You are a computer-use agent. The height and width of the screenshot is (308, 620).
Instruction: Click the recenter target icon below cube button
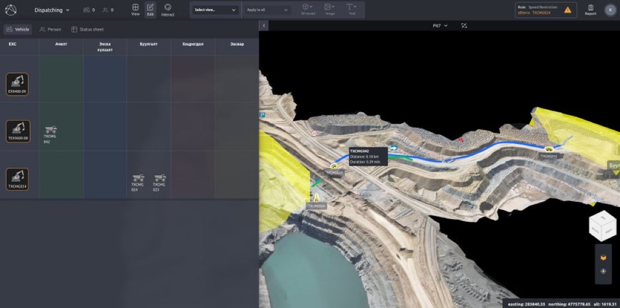(603, 271)
